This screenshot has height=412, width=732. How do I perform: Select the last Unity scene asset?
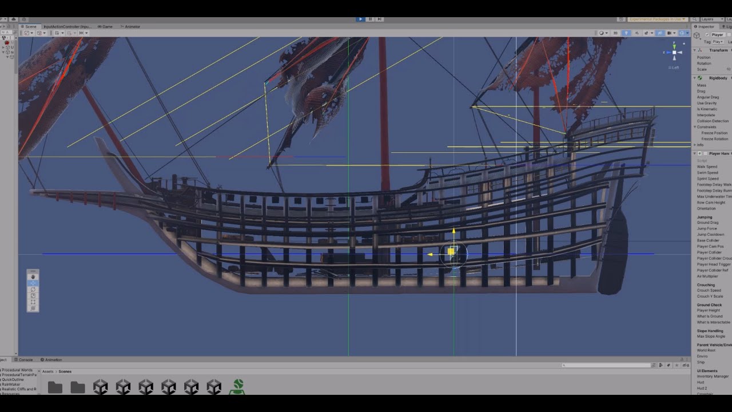pos(214,387)
